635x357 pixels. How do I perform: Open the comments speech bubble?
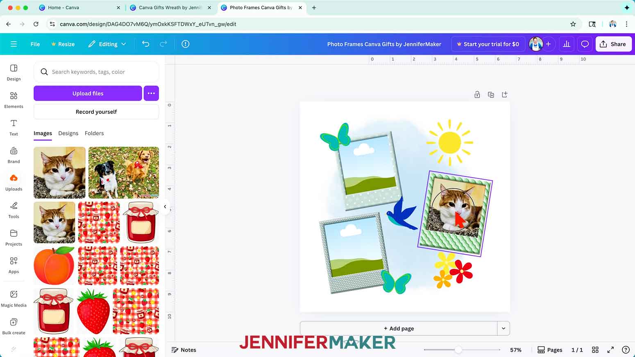point(585,44)
